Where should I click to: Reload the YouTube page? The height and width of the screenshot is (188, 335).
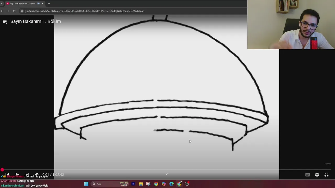(14, 11)
